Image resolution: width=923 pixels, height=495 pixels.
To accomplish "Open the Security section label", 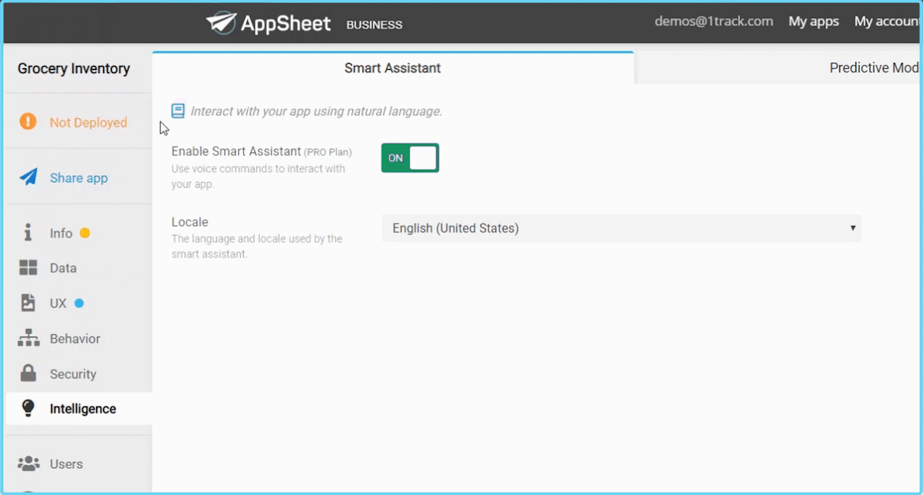I will (x=73, y=374).
